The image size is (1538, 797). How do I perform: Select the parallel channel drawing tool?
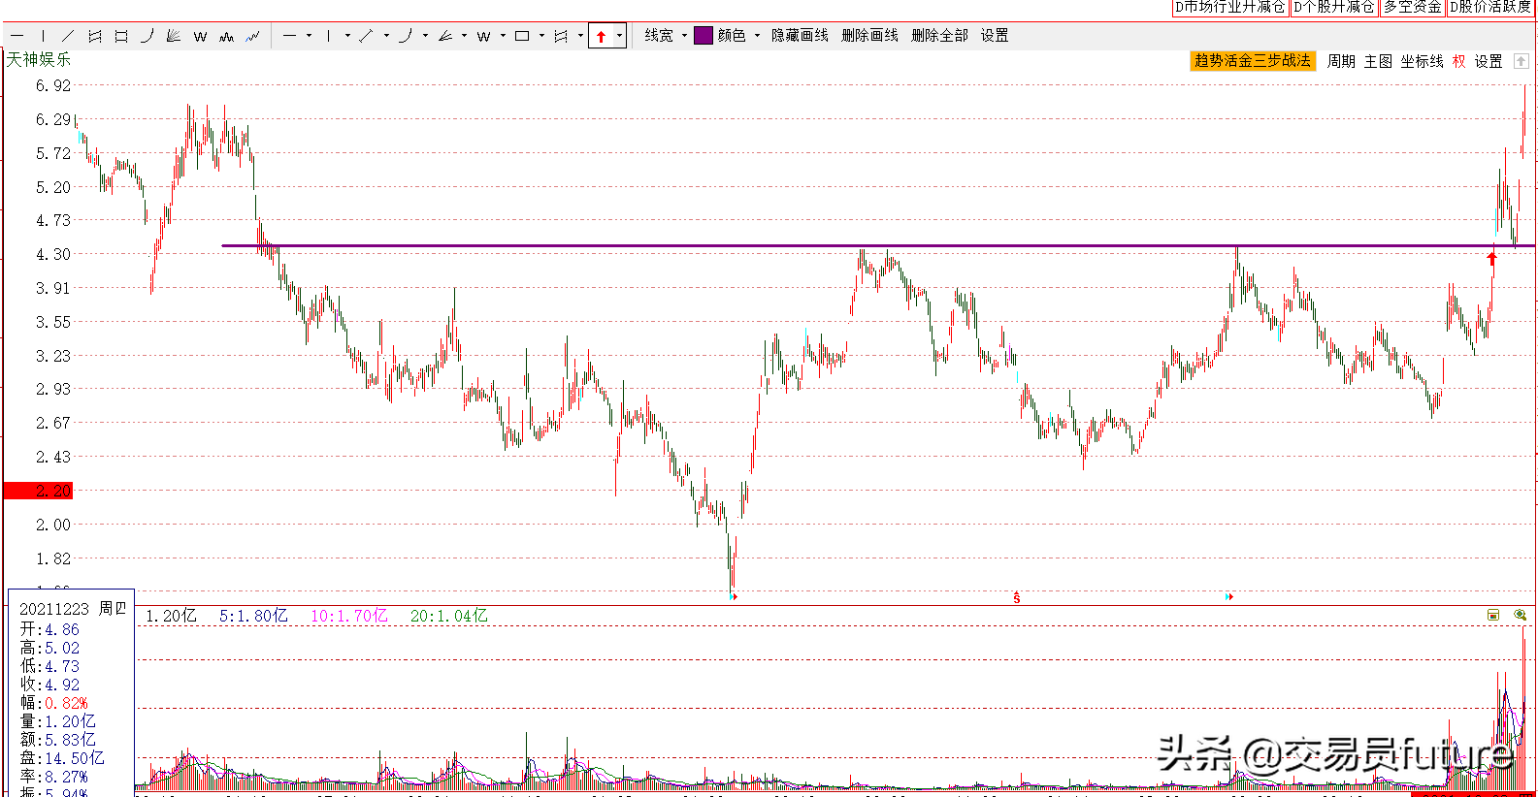(95, 36)
